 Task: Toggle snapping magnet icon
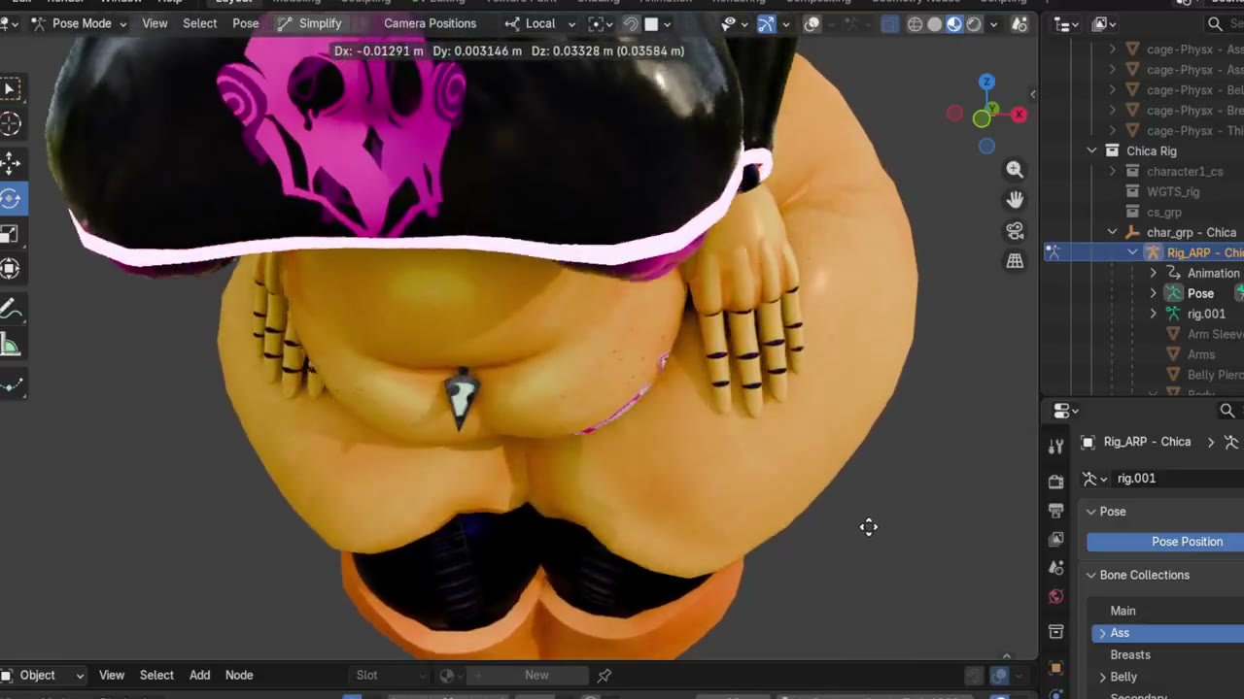pyautogui.click(x=631, y=24)
